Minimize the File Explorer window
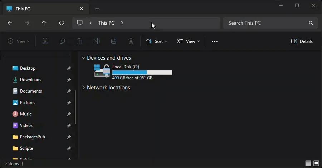Screen dimensions: 322x168 [281, 5]
